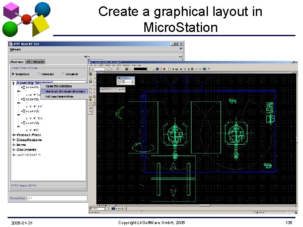Click the top value field in the AccuDraw window

pos(126,81)
